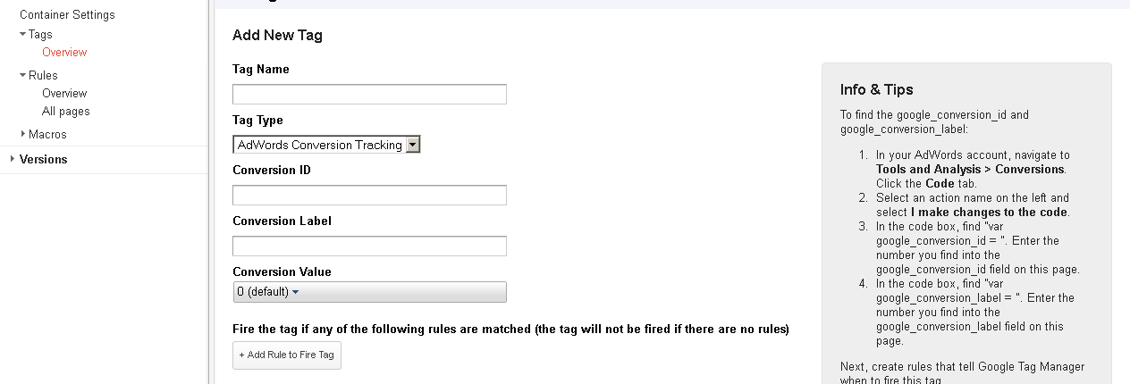The width and height of the screenshot is (1130, 384).
Task: Click into the Conversion ID field
Action: click(x=369, y=195)
